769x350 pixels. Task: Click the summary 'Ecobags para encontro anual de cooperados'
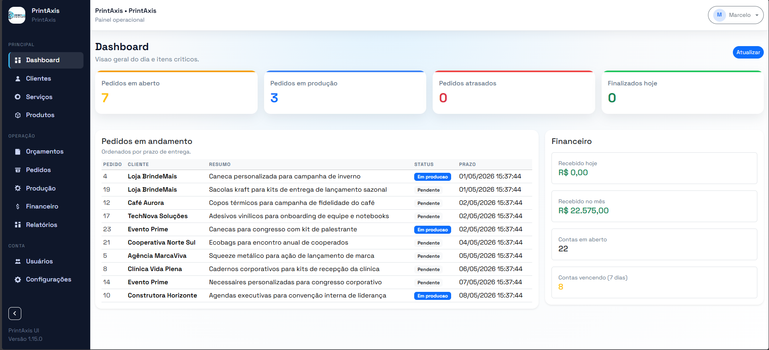pos(279,243)
